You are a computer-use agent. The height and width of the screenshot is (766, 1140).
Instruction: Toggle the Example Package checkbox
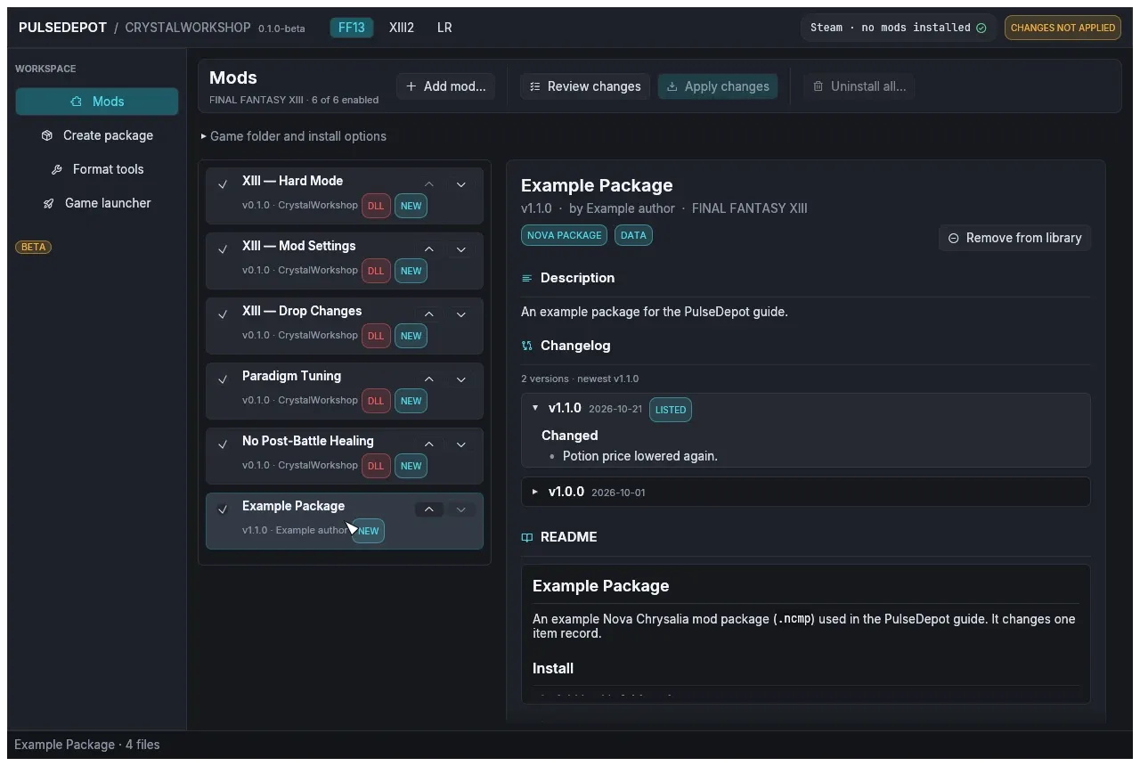pos(223,510)
